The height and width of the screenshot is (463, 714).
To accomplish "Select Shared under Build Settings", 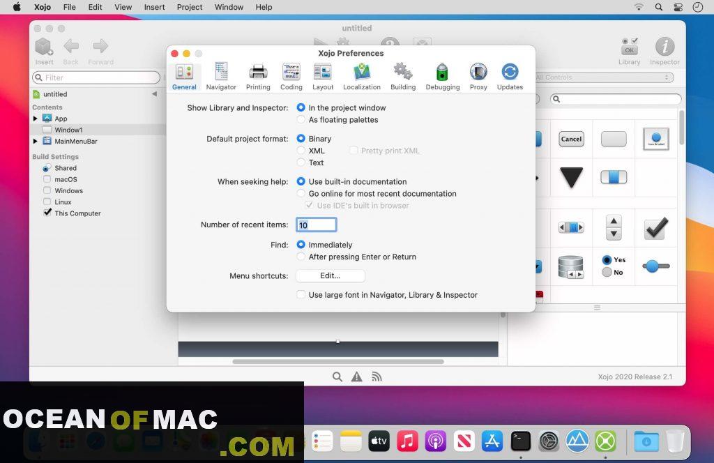I will coord(66,168).
